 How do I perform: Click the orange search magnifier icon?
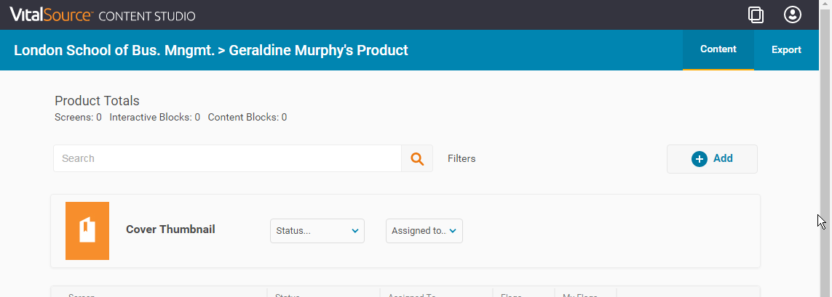pos(417,158)
